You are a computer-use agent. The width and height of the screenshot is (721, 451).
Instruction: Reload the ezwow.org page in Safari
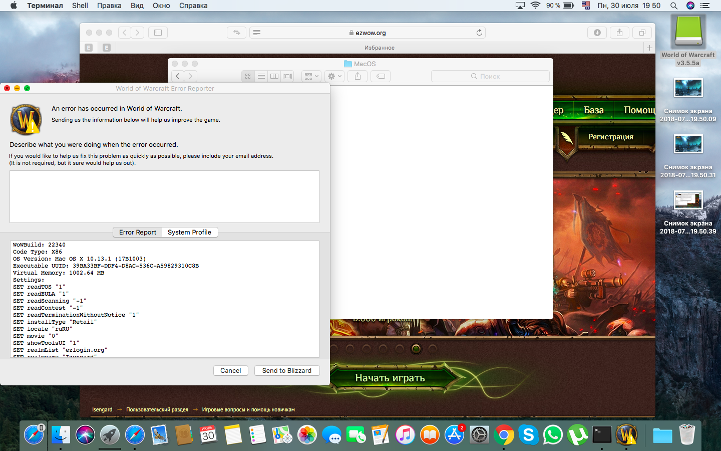(x=479, y=33)
